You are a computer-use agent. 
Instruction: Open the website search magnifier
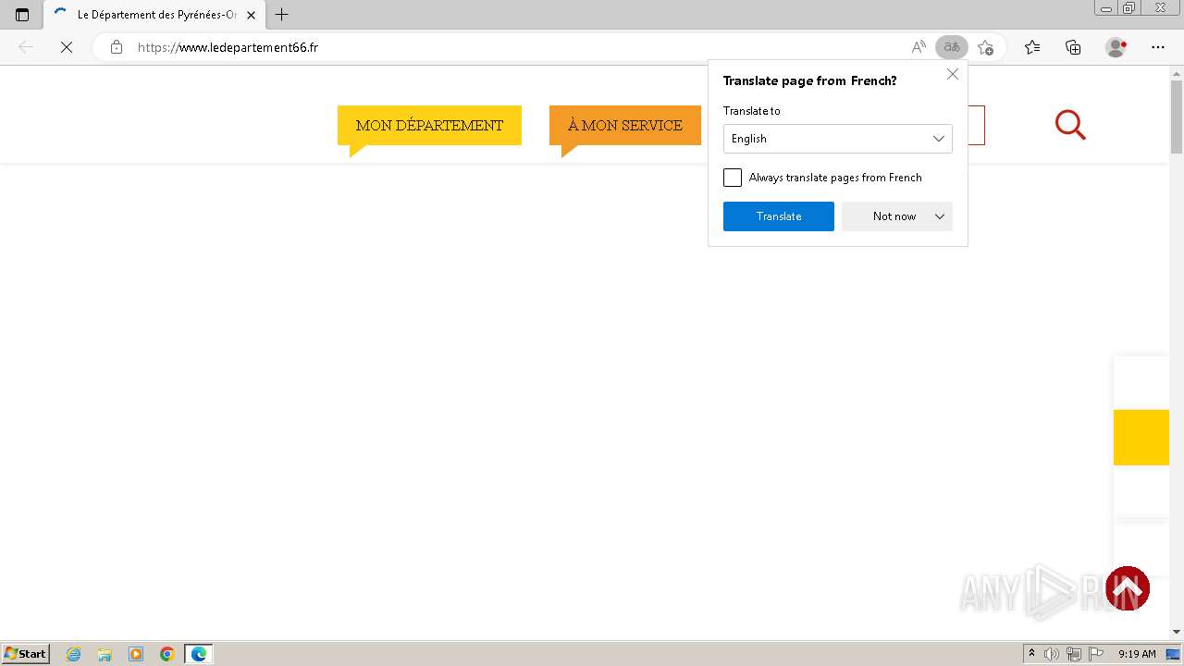[1070, 125]
